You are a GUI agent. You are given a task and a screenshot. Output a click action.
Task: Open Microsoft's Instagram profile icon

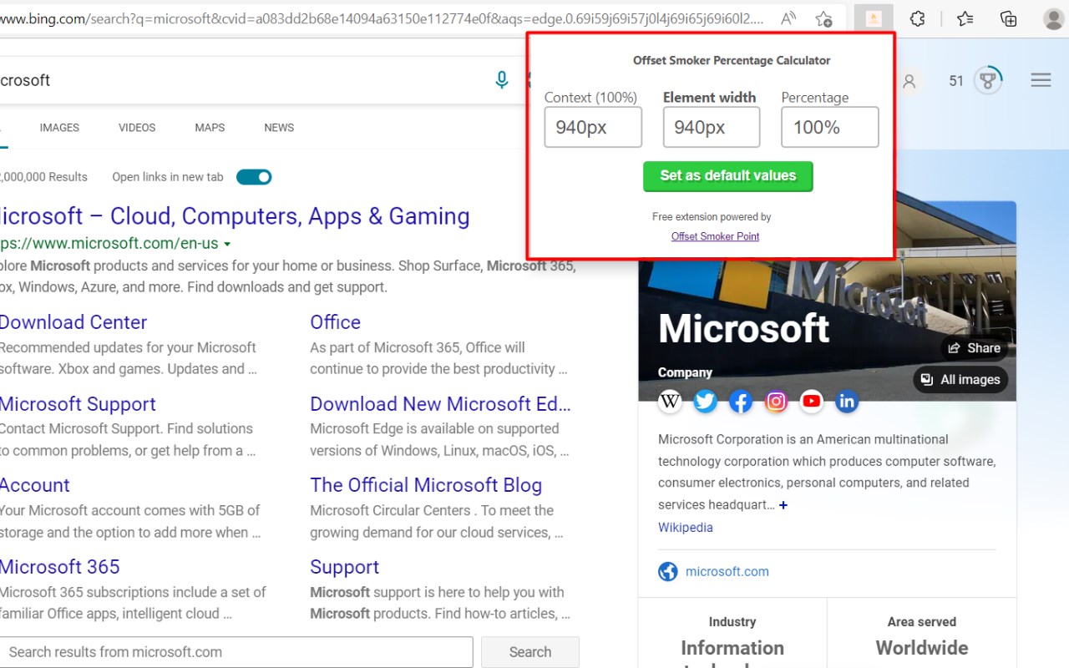tap(776, 402)
